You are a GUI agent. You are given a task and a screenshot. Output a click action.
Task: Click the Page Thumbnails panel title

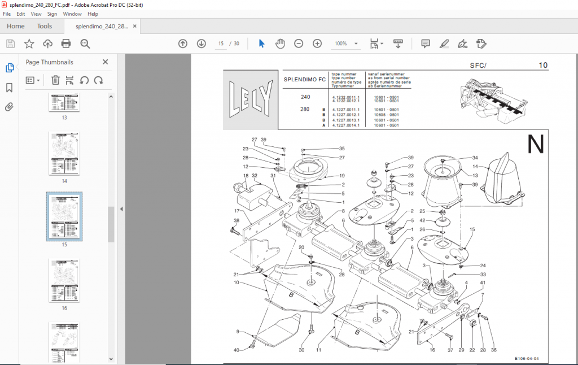(x=50, y=62)
